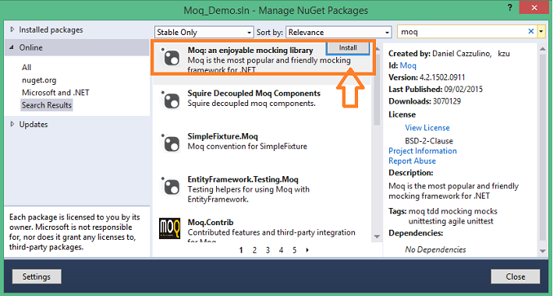The image size is (553, 296).
Task: Select the EntityFramework.Testing.Moq package icon
Action: tap(170, 186)
